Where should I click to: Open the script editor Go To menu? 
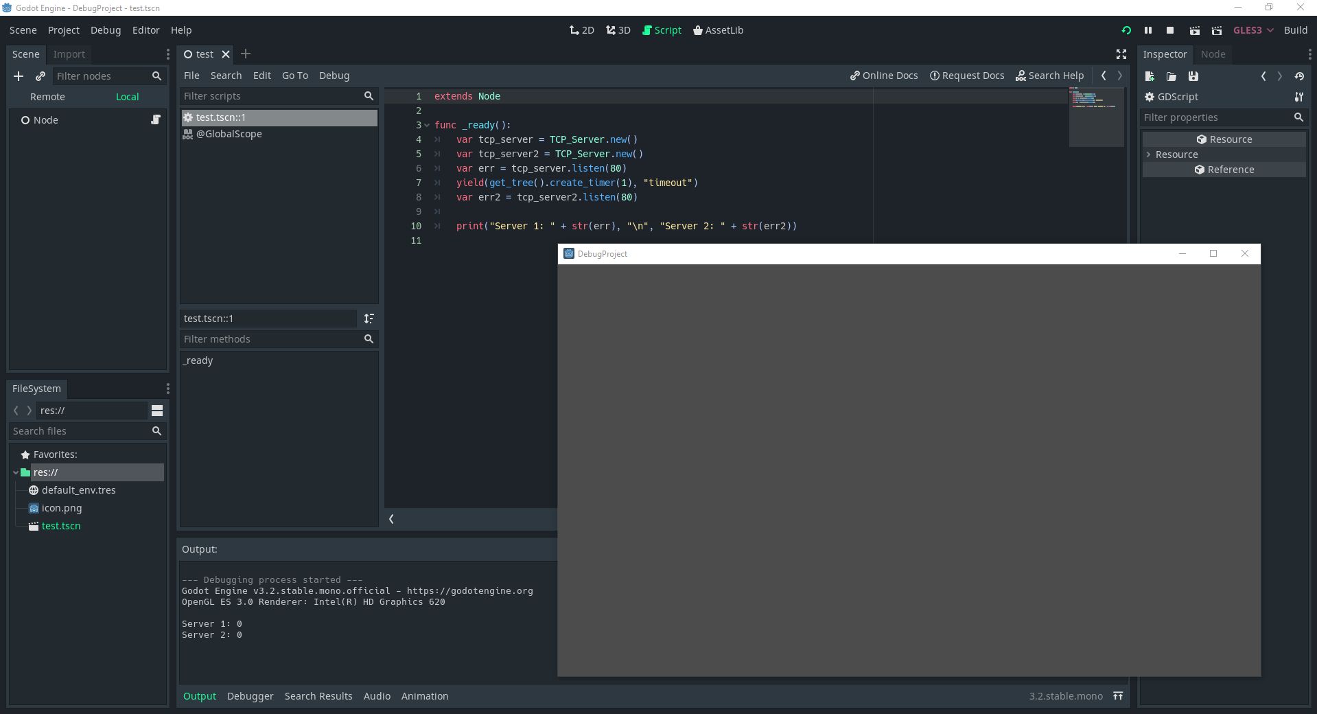point(295,76)
